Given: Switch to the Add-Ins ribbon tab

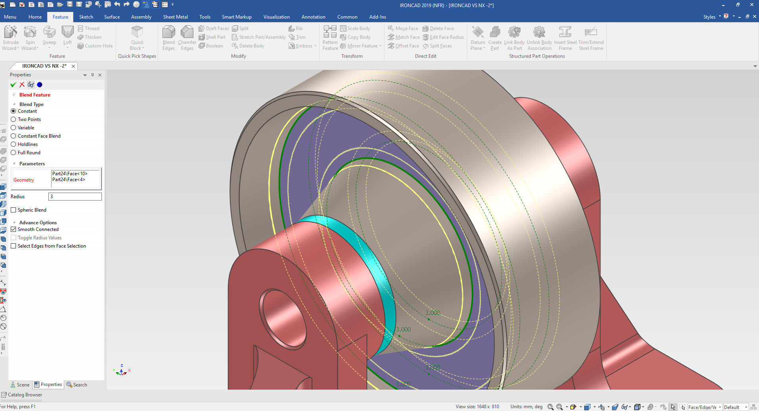Looking at the screenshot, I should 377,17.
